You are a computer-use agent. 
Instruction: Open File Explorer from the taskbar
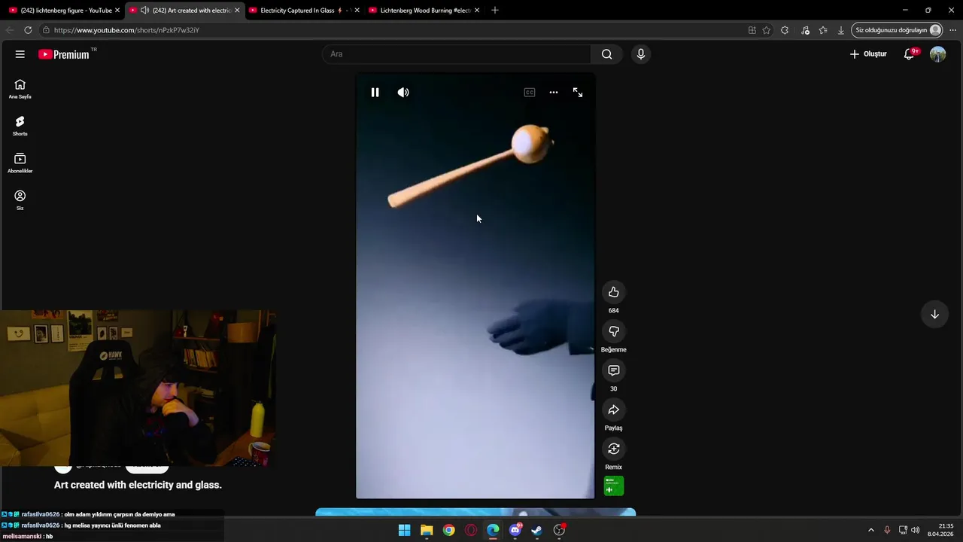click(x=427, y=530)
